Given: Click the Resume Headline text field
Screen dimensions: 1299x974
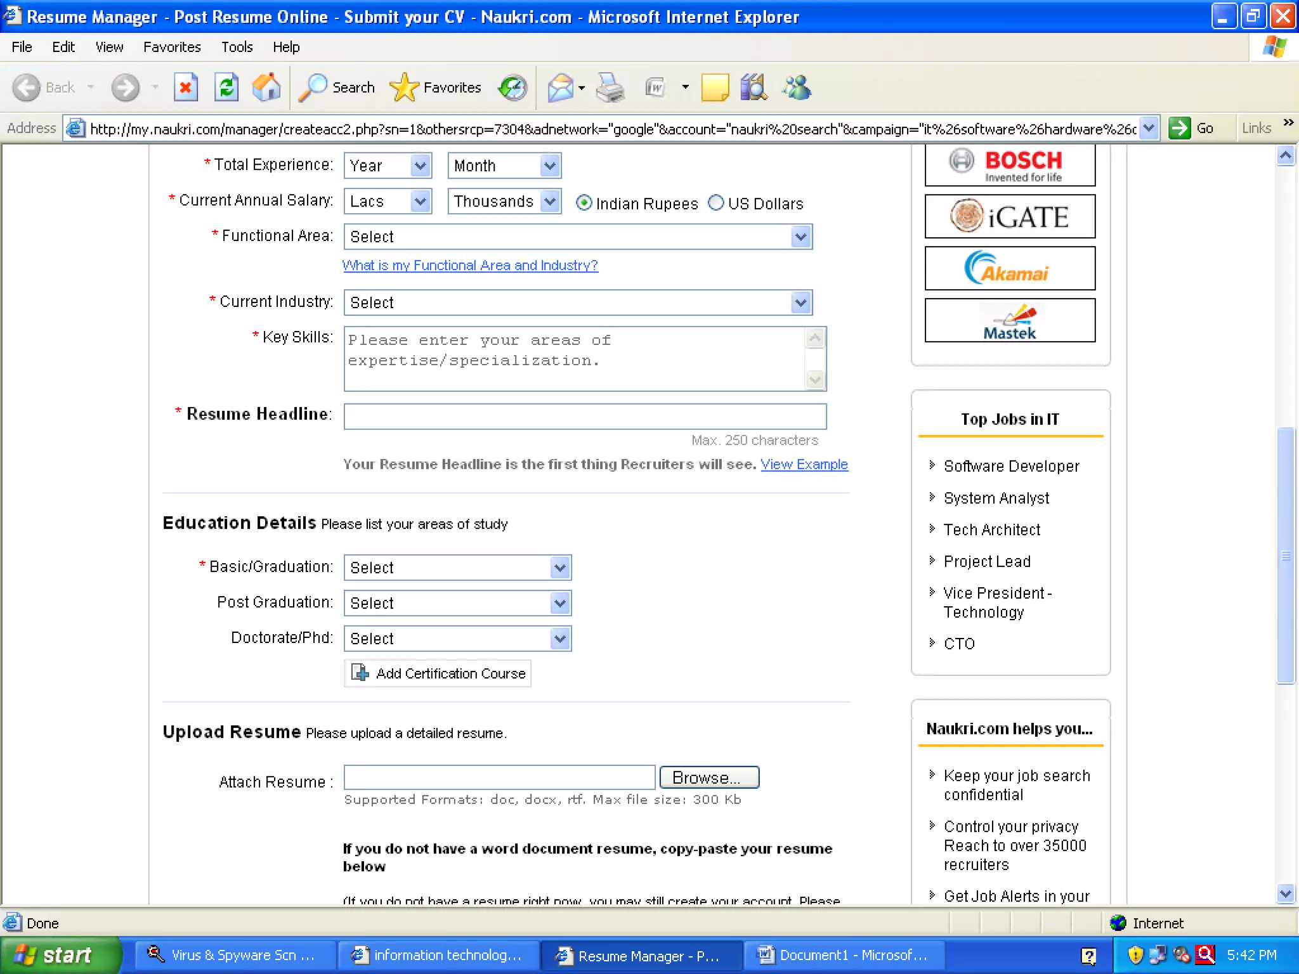Looking at the screenshot, I should 585,417.
